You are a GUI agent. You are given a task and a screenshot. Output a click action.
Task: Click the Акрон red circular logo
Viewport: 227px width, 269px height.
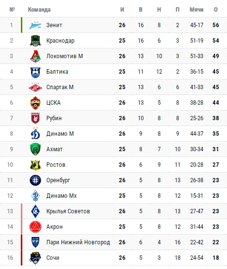(x=35, y=227)
